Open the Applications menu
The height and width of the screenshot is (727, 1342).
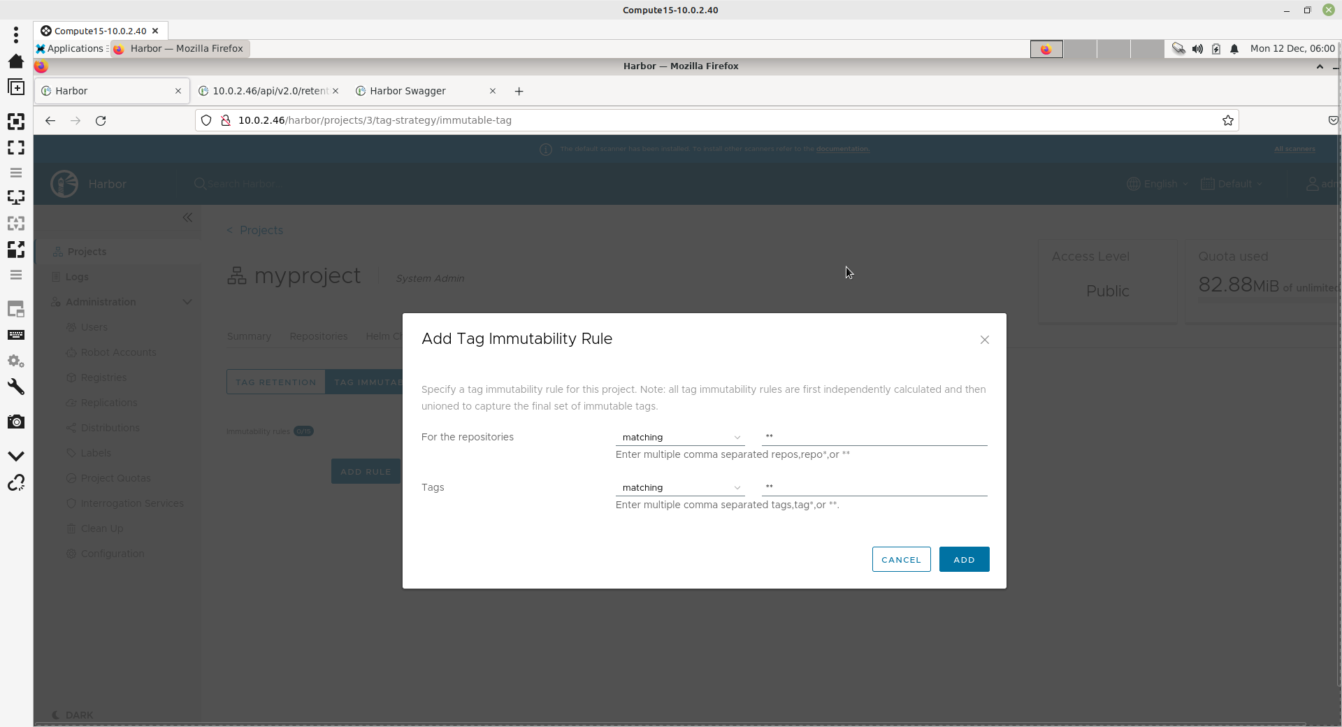(x=70, y=49)
